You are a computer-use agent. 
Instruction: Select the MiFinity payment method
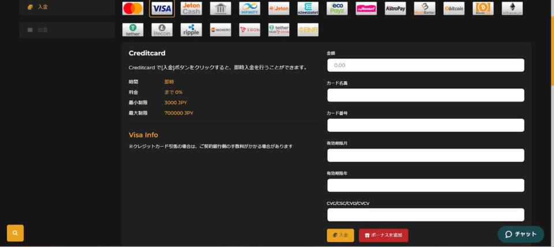(250, 9)
